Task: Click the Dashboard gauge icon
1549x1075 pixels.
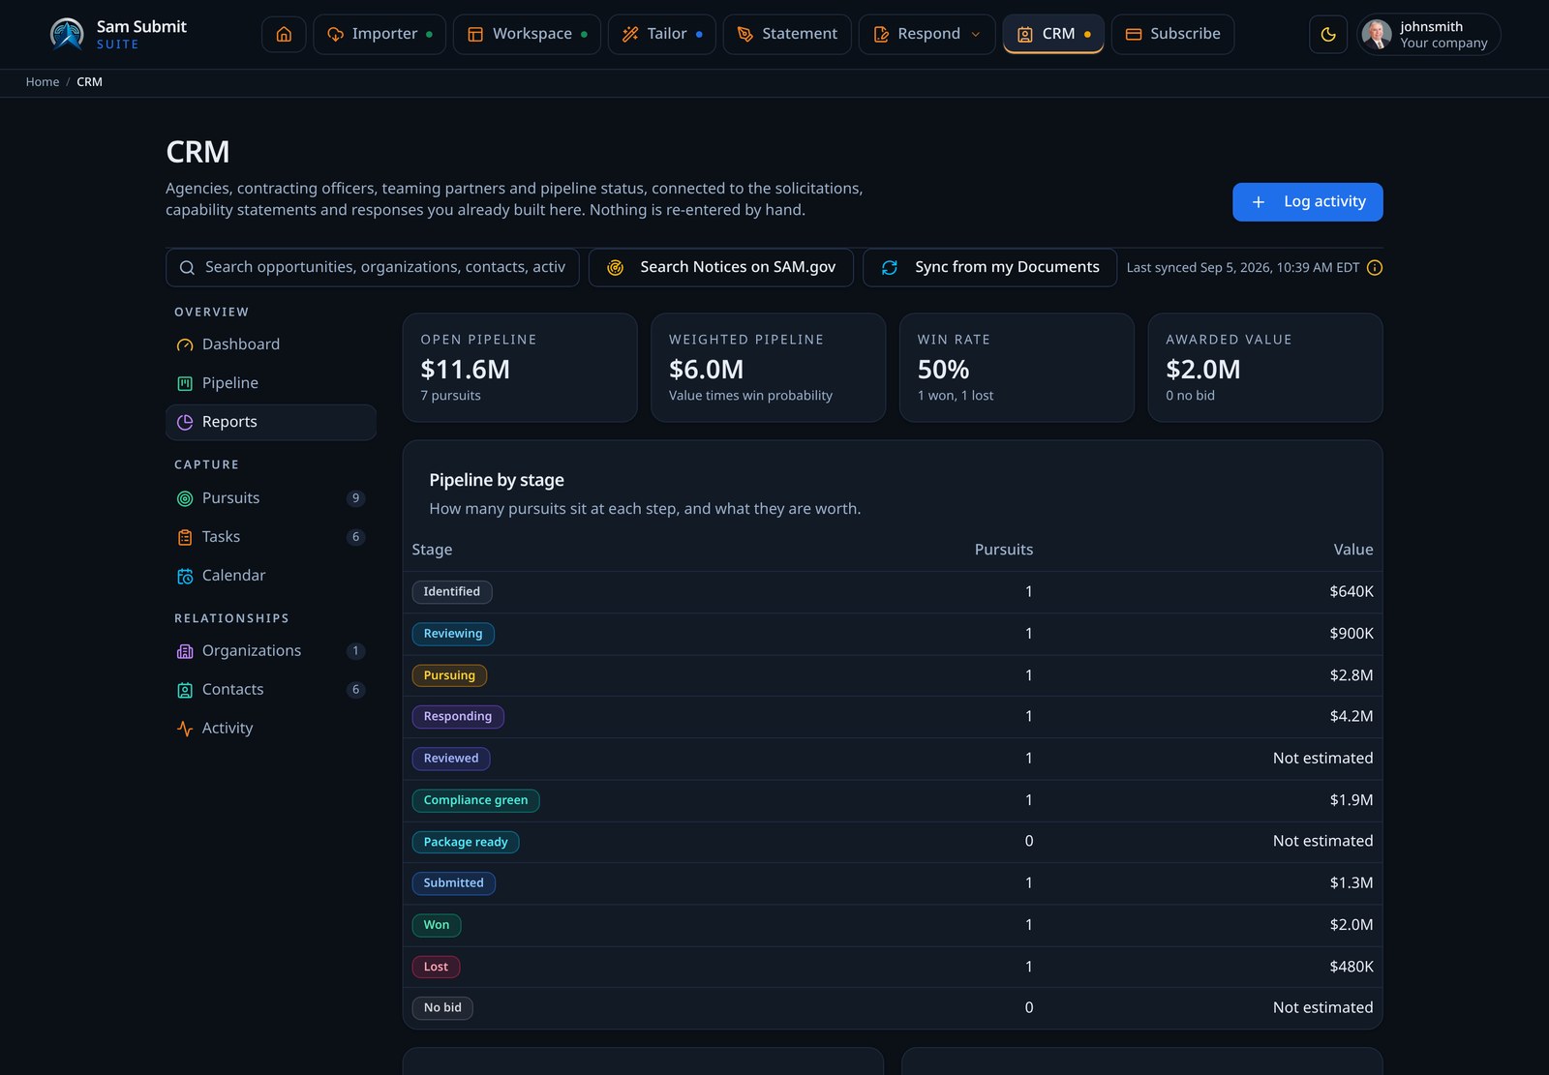Action: point(185,344)
